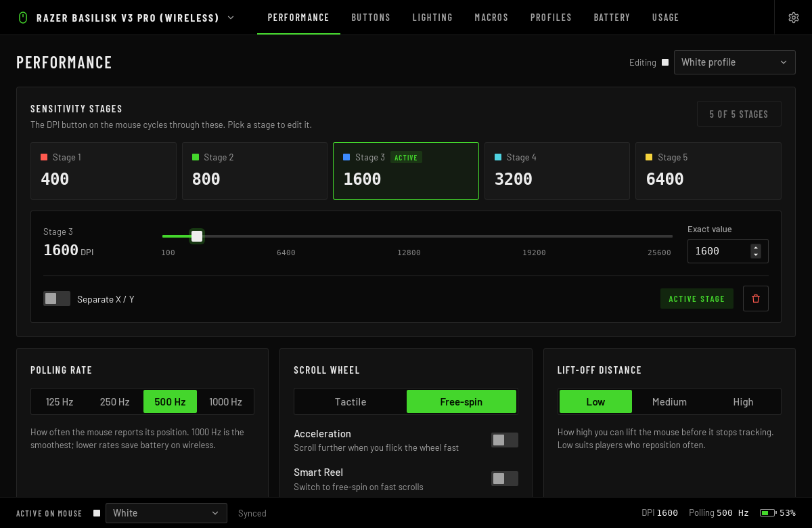The height and width of the screenshot is (528, 812).
Task: Click the 5 of 5 Stages button
Action: coord(739,114)
